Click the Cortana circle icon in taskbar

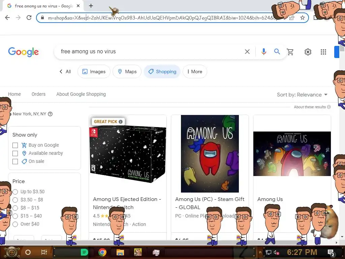[x=28, y=252]
